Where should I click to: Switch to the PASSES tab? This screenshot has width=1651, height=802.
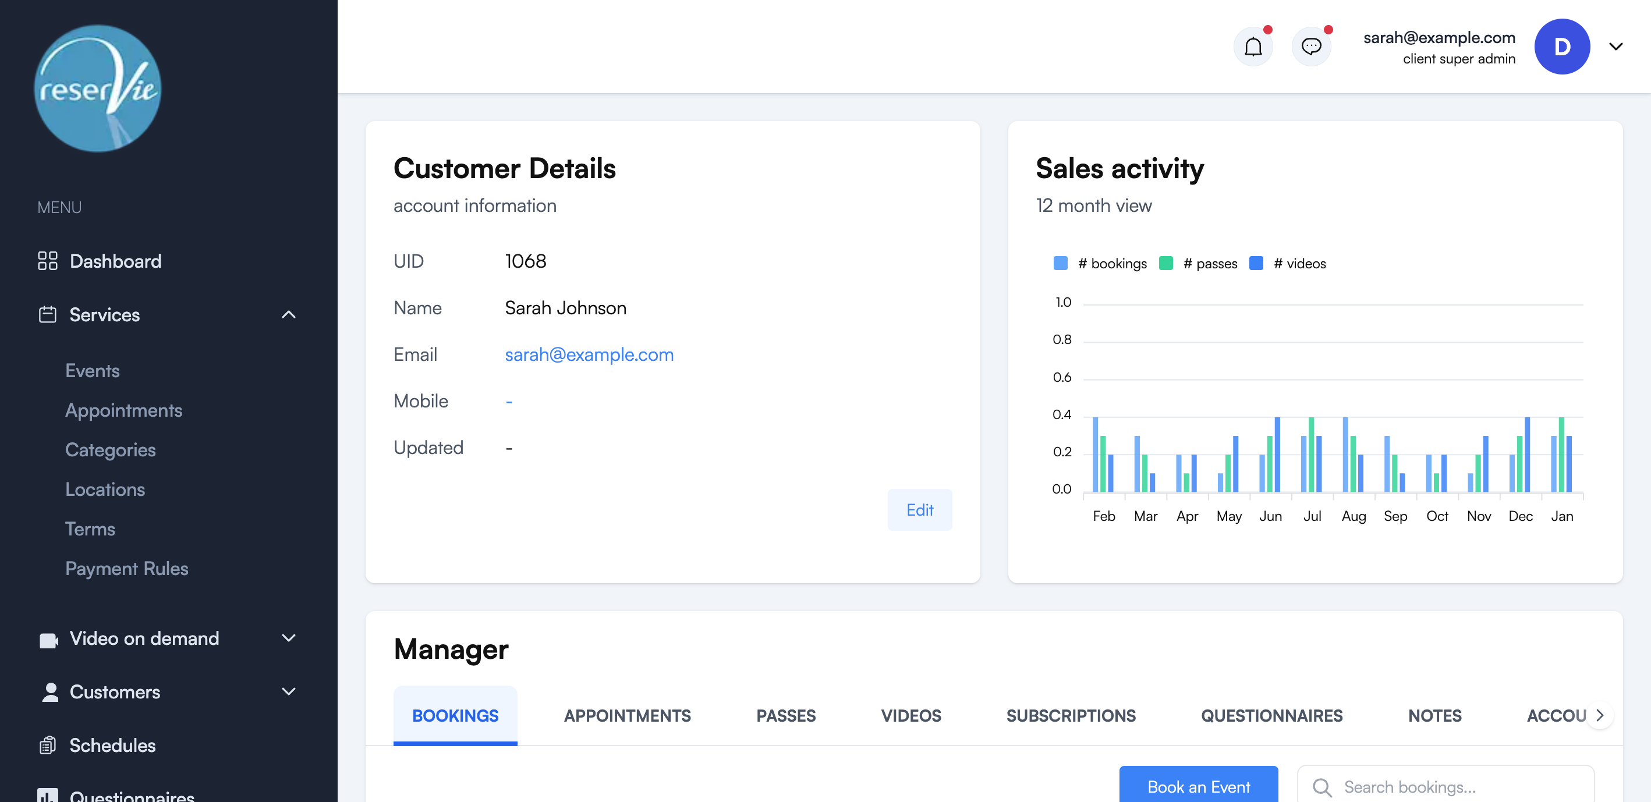(786, 715)
